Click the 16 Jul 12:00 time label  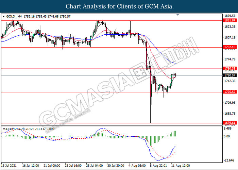31,166
